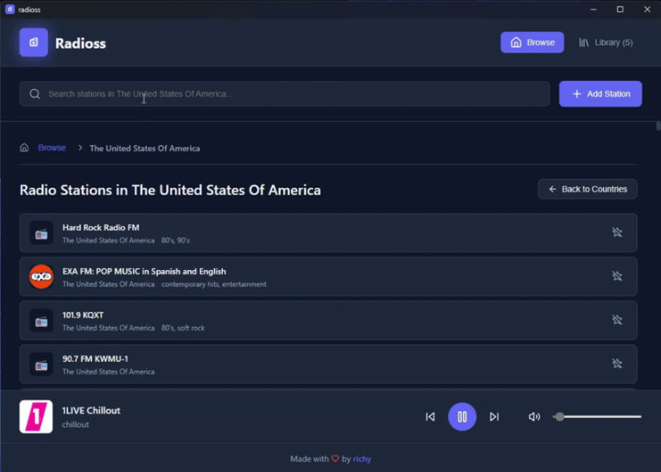Select EXA FM: POP MUSIC station name
Screen dimensions: 661x472
[x=144, y=271]
